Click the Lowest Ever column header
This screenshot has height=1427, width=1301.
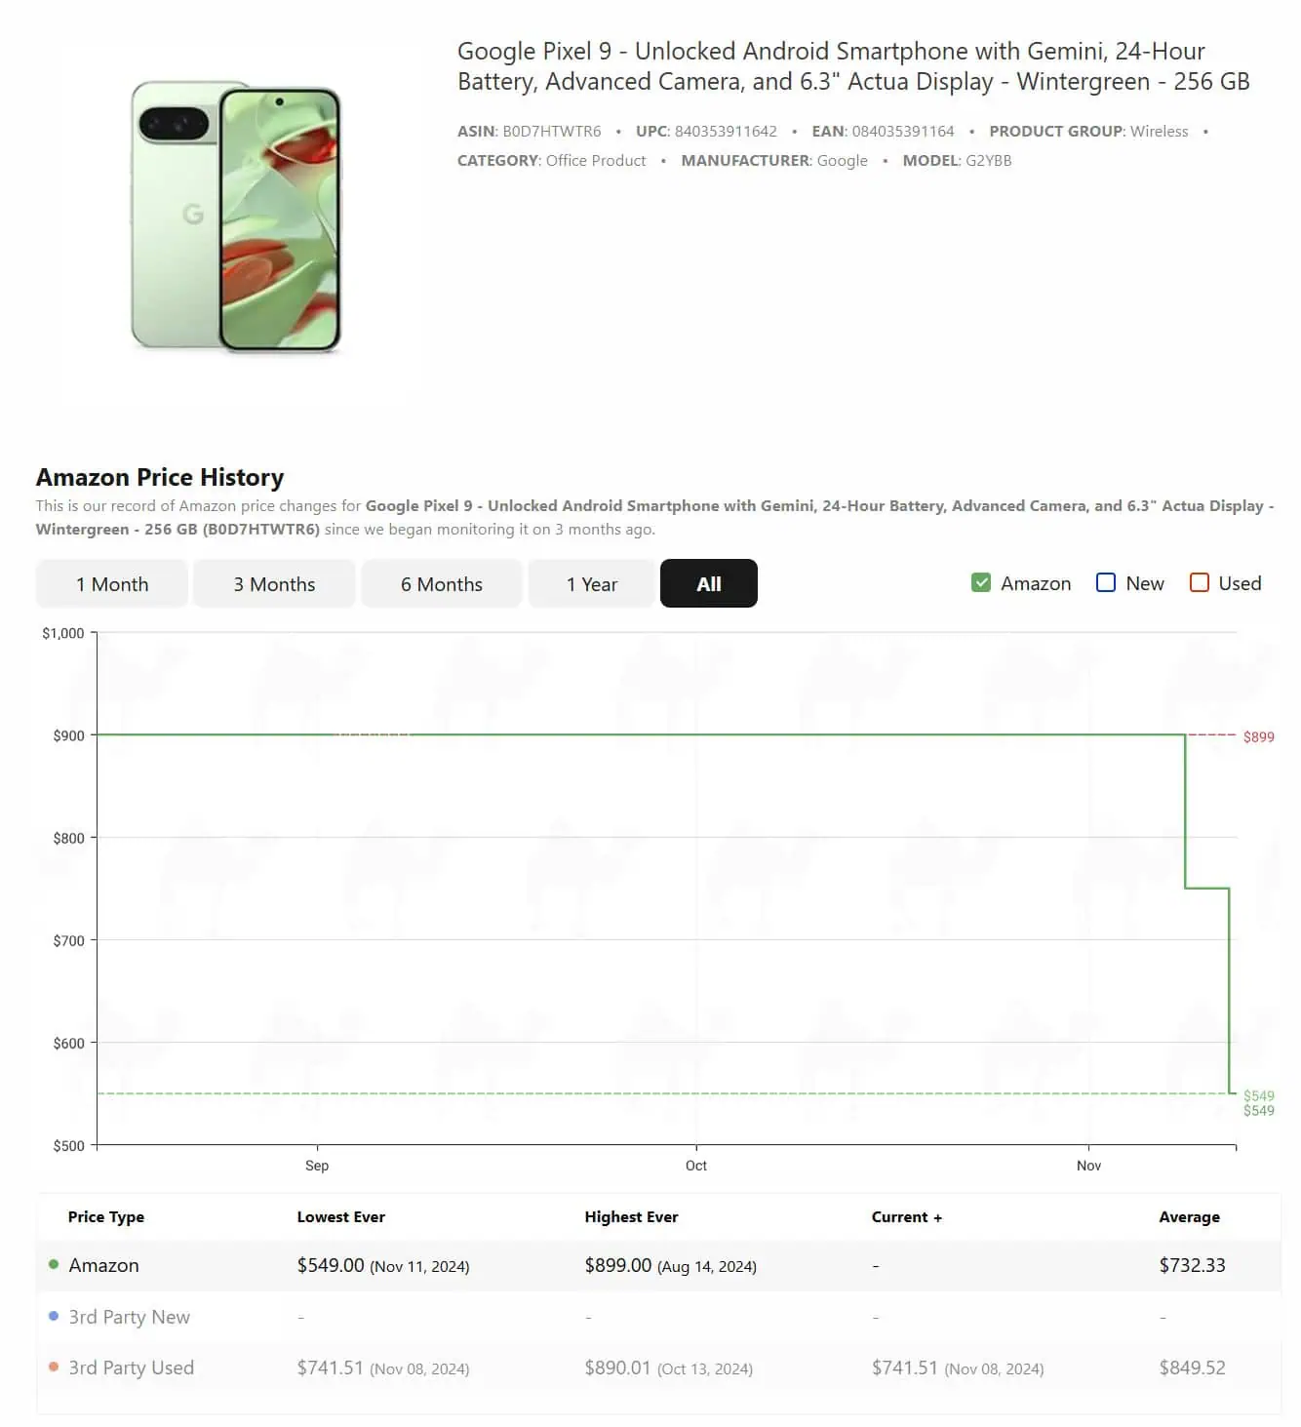[341, 1217]
